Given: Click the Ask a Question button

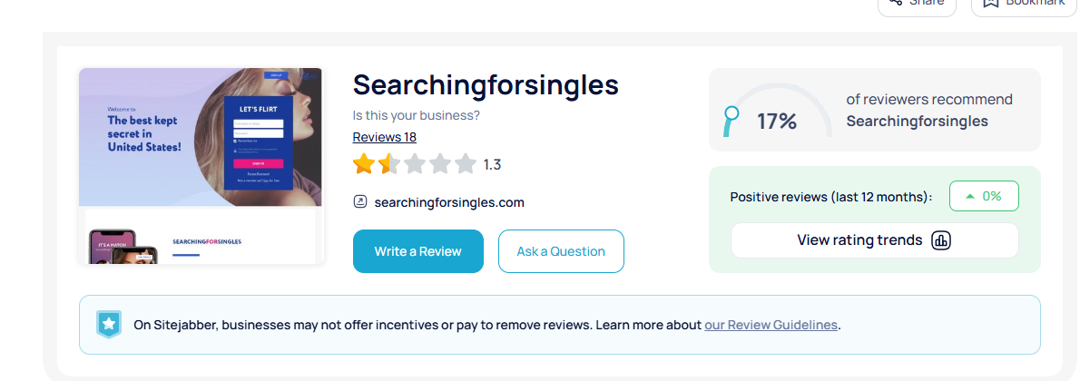Looking at the screenshot, I should pyautogui.click(x=561, y=251).
